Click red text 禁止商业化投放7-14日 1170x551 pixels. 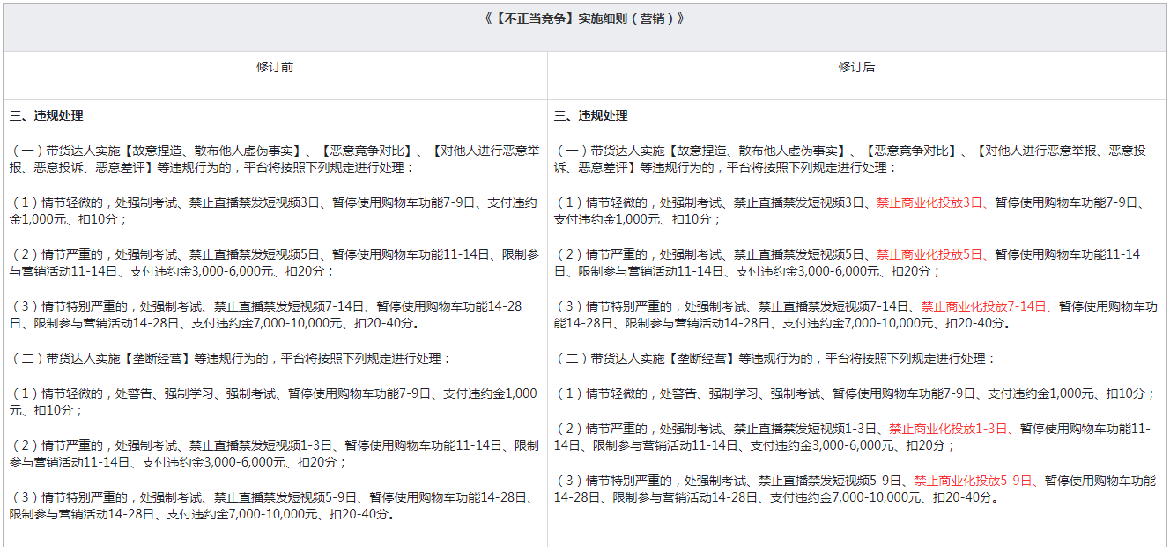point(983,306)
